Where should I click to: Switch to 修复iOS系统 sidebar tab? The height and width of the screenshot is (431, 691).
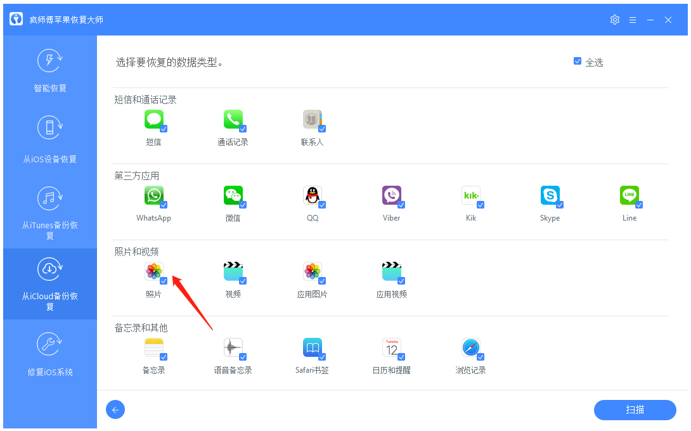[50, 355]
